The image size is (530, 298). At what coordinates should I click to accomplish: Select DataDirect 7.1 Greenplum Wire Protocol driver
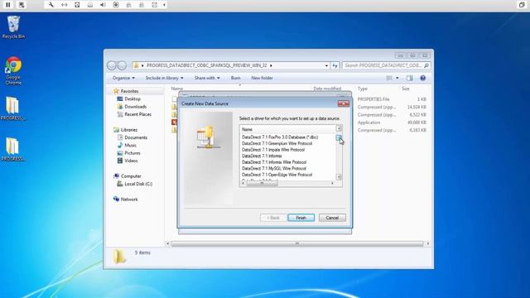(277, 143)
